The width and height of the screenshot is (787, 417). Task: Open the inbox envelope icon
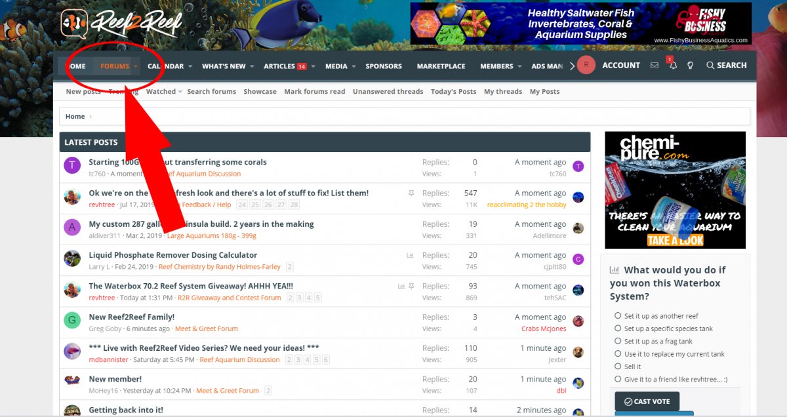point(655,66)
